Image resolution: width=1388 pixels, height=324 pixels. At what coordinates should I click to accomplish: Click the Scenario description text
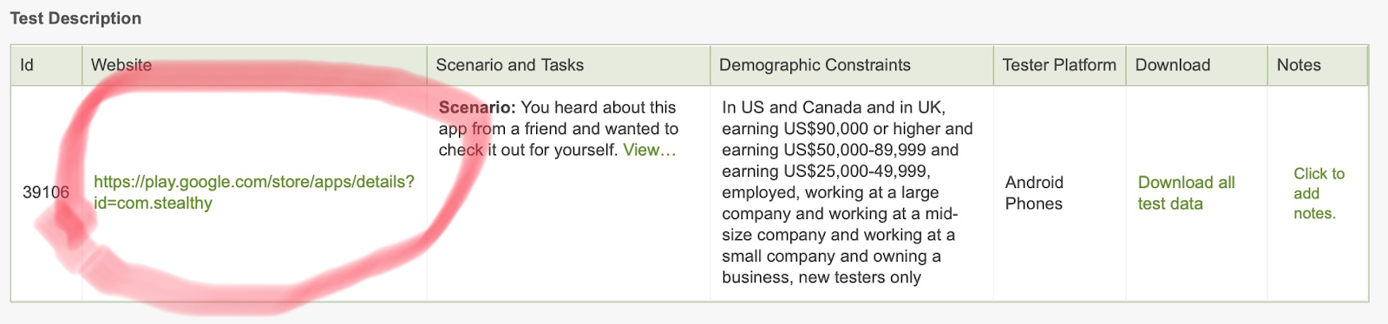click(x=559, y=128)
